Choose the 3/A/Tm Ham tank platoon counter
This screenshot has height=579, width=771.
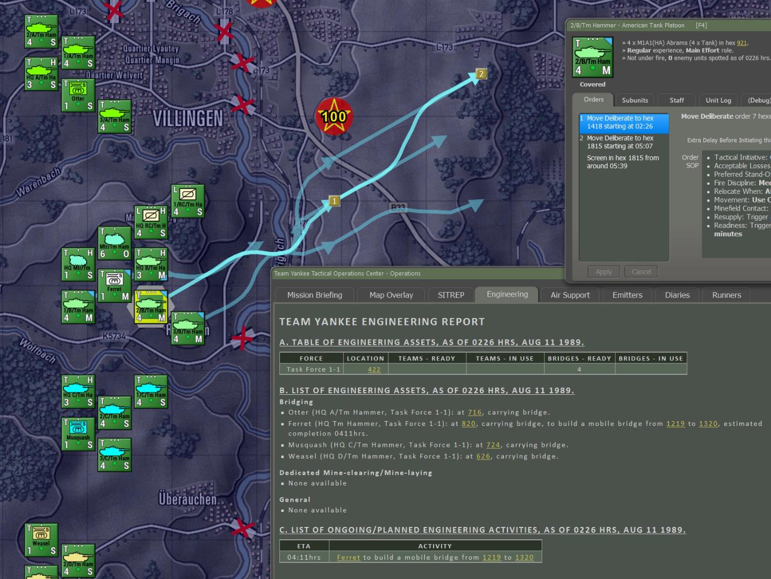(x=115, y=117)
